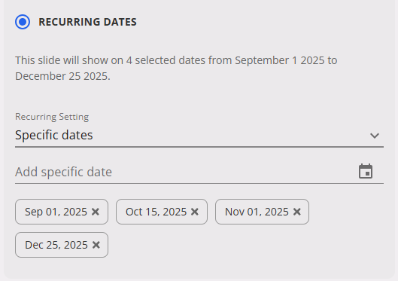
Task: Click the 'This slide will show' summary sentence
Action: pyautogui.click(x=176, y=68)
